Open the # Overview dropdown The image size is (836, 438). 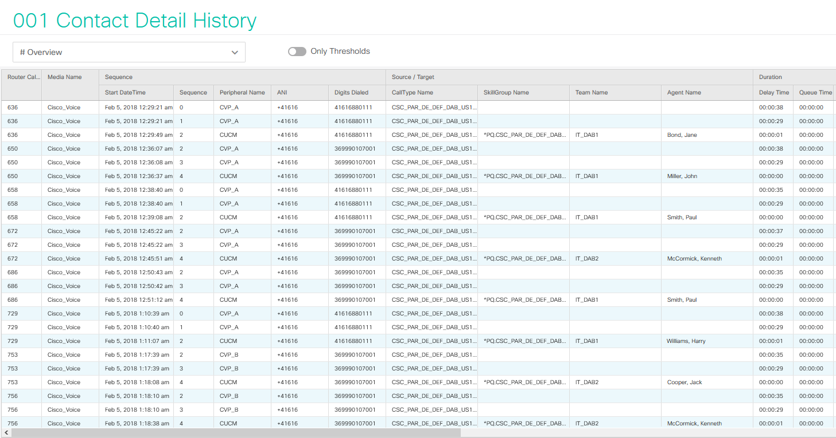(x=129, y=52)
